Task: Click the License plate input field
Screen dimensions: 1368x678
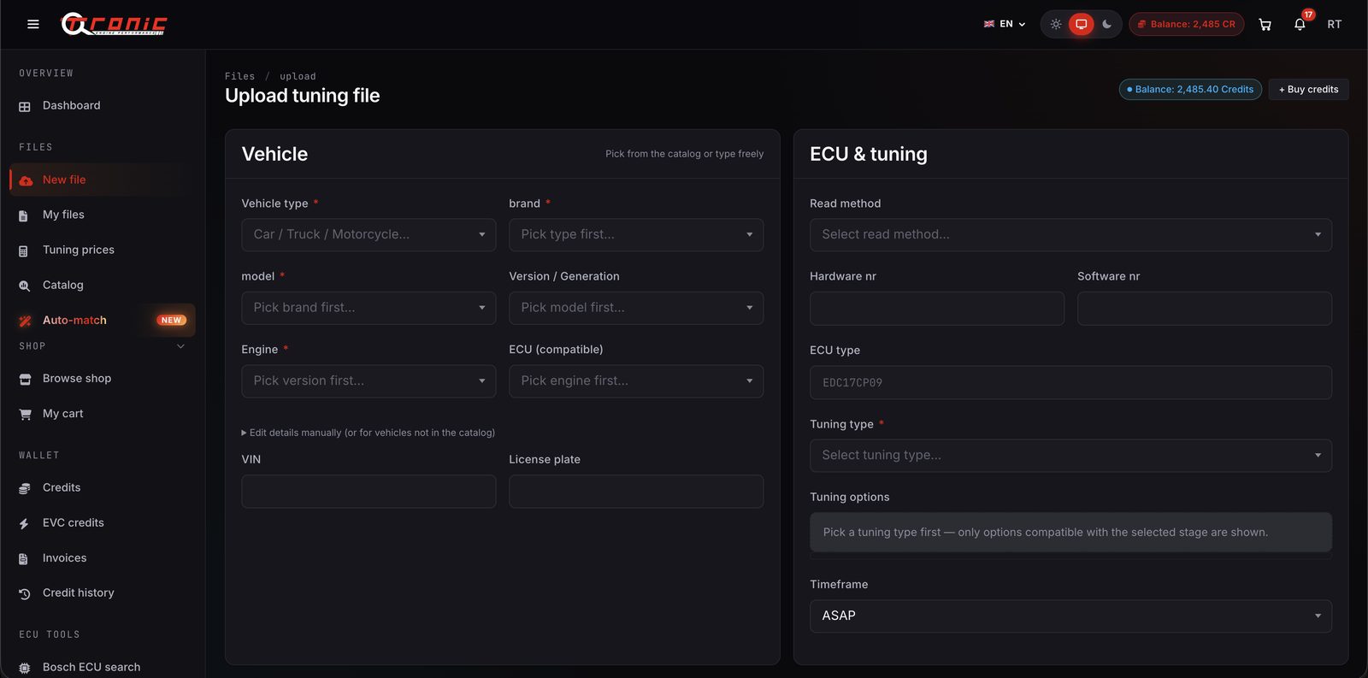Action: pyautogui.click(x=636, y=492)
